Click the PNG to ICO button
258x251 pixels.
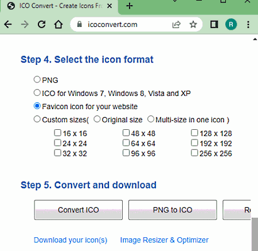click(173, 210)
